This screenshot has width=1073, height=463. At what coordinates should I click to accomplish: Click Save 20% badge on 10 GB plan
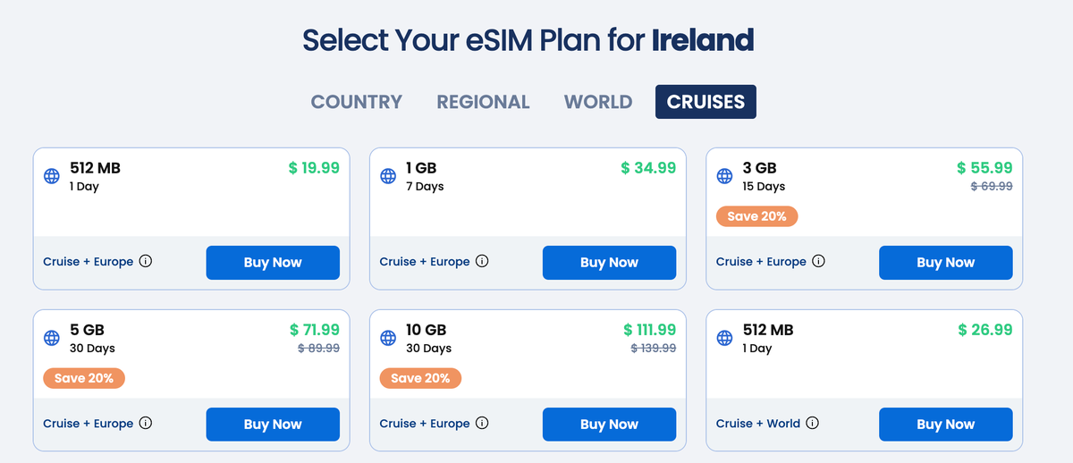pyautogui.click(x=420, y=378)
